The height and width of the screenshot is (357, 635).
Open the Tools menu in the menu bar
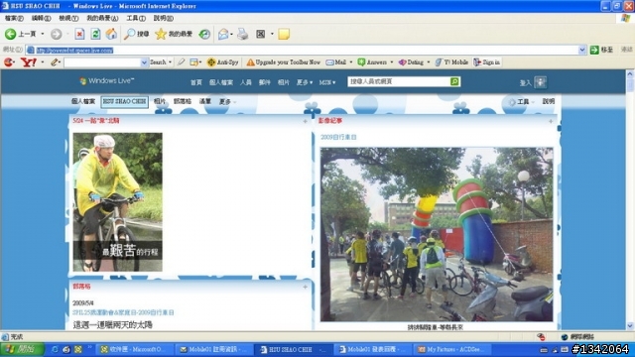136,18
